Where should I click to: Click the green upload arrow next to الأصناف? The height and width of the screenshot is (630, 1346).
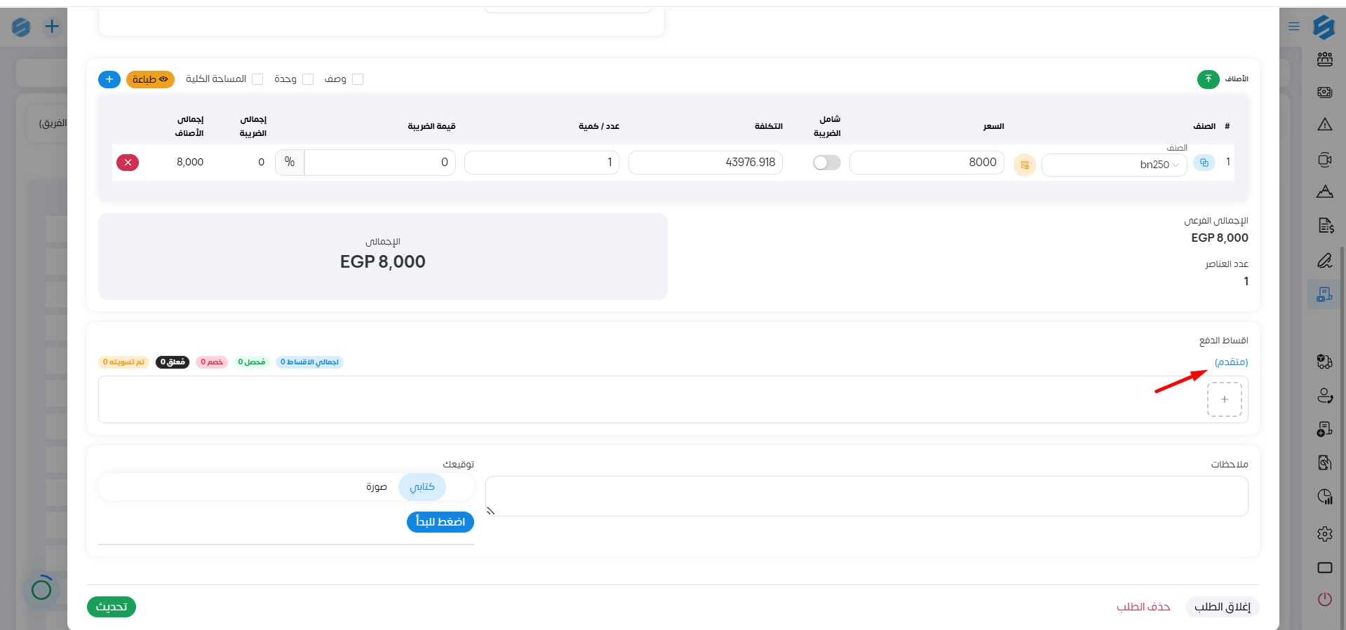click(x=1208, y=79)
